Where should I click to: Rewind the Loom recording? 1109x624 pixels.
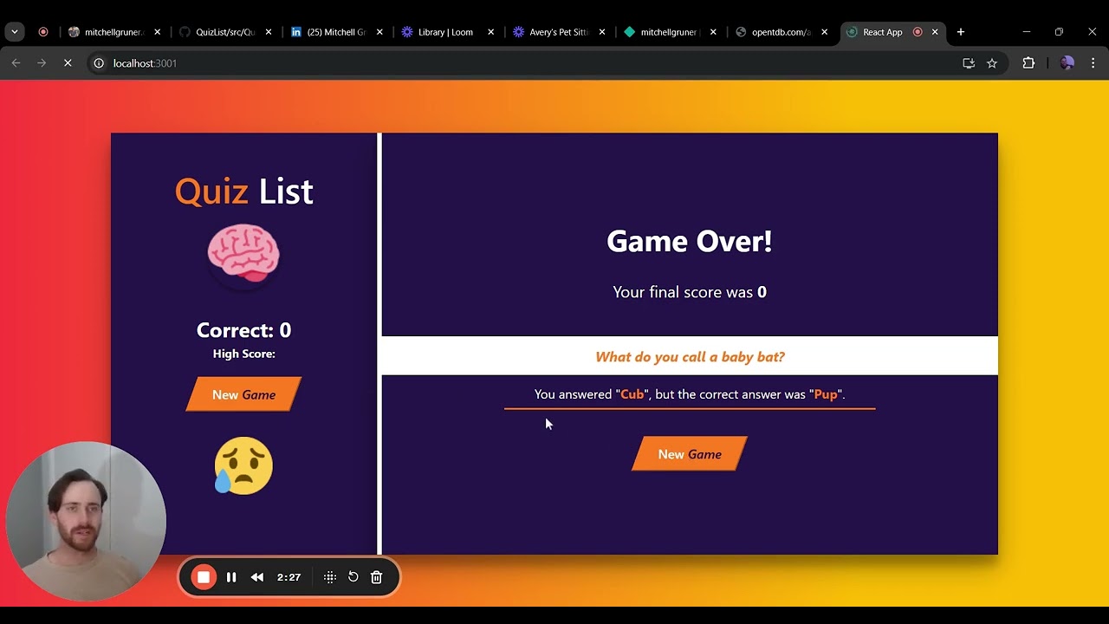(x=257, y=577)
